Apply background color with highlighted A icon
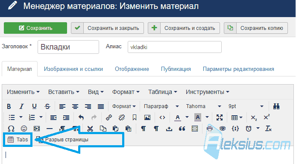 point(198,117)
